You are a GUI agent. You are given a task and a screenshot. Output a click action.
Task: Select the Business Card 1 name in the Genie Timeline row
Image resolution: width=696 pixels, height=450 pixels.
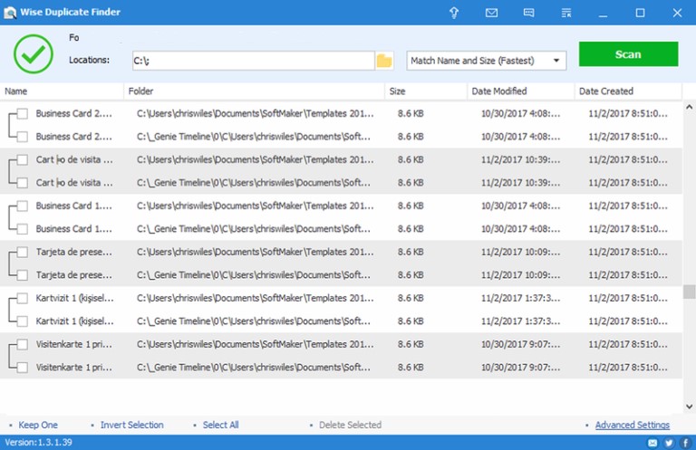coord(74,229)
